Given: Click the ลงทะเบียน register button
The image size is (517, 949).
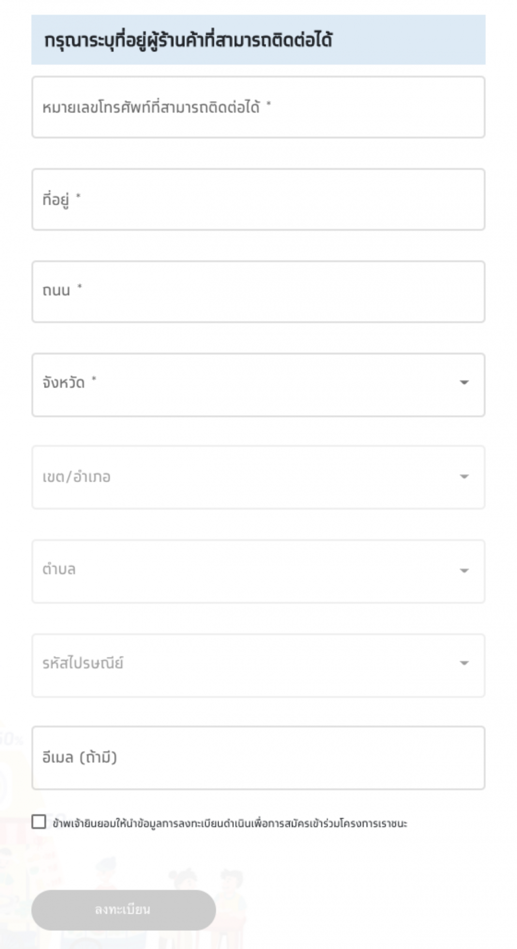Looking at the screenshot, I should pyautogui.click(x=124, y=910).
